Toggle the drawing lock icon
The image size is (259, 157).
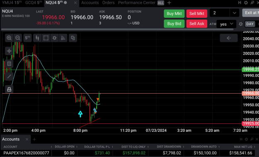(9, 89)
